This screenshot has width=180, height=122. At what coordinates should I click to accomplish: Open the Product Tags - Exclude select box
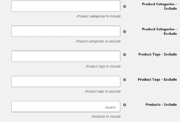(66, 81)
